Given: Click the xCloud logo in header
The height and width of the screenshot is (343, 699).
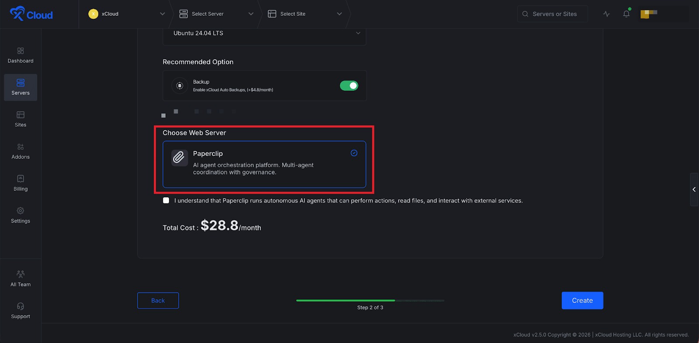Looking at the screenshot, I should 31,14.
